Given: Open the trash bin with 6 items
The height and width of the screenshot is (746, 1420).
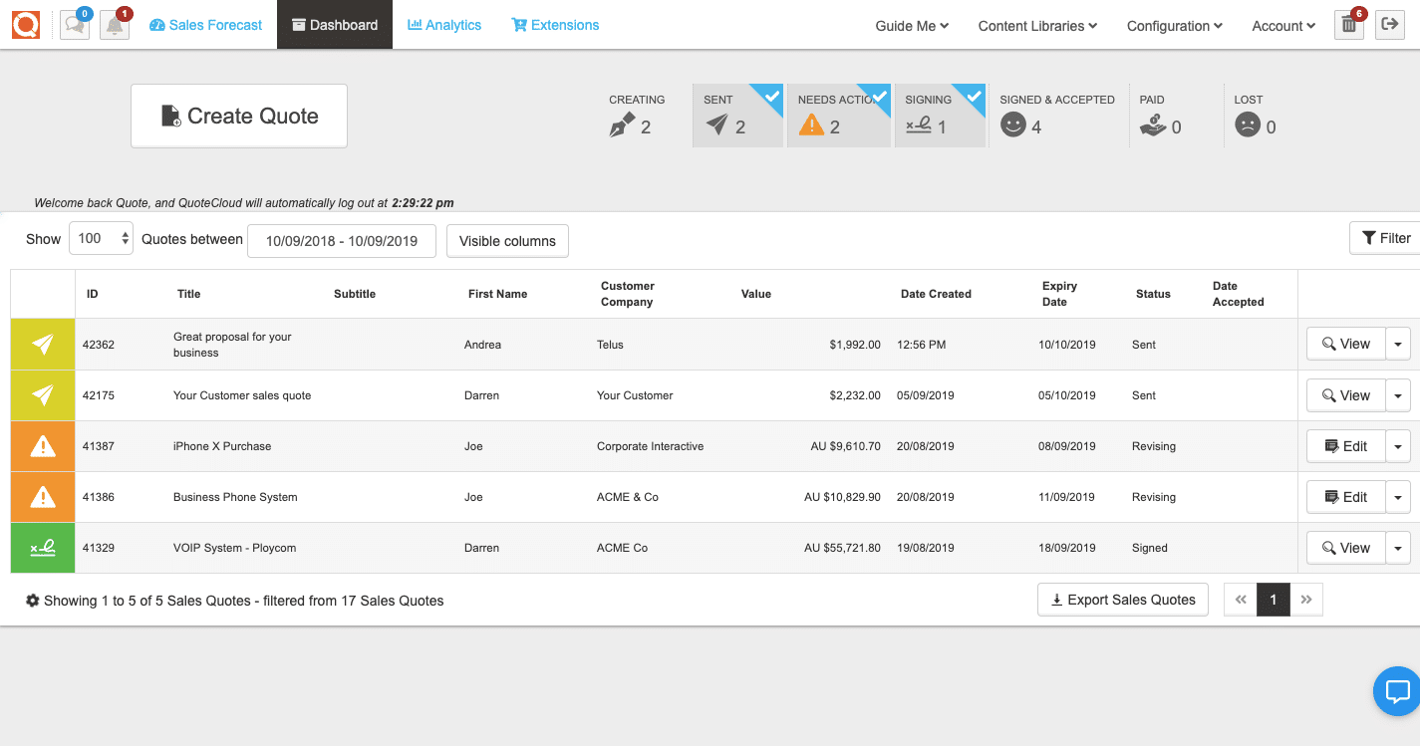Looking at the screenshot, I should pyautogui.click(x=1347, y=25).
